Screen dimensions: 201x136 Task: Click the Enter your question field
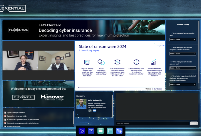(x=153, y=123)
